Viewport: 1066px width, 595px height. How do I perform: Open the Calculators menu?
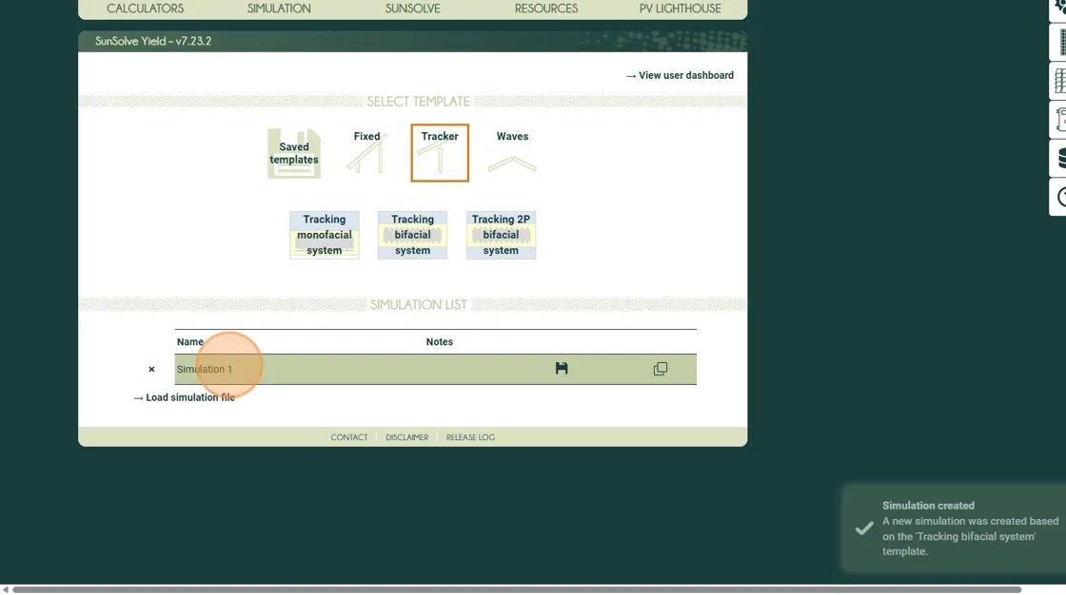pos(145,9)
